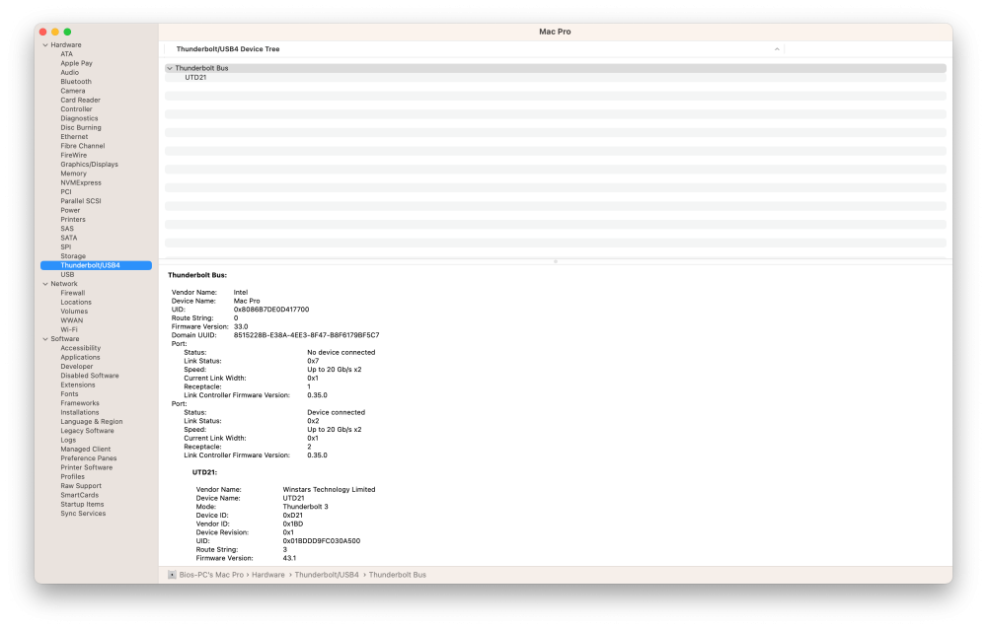Collapse the Thunderbolt Bus tree row chevron
This screenshot has width=987, height=629.
click(x=170, y=69)
